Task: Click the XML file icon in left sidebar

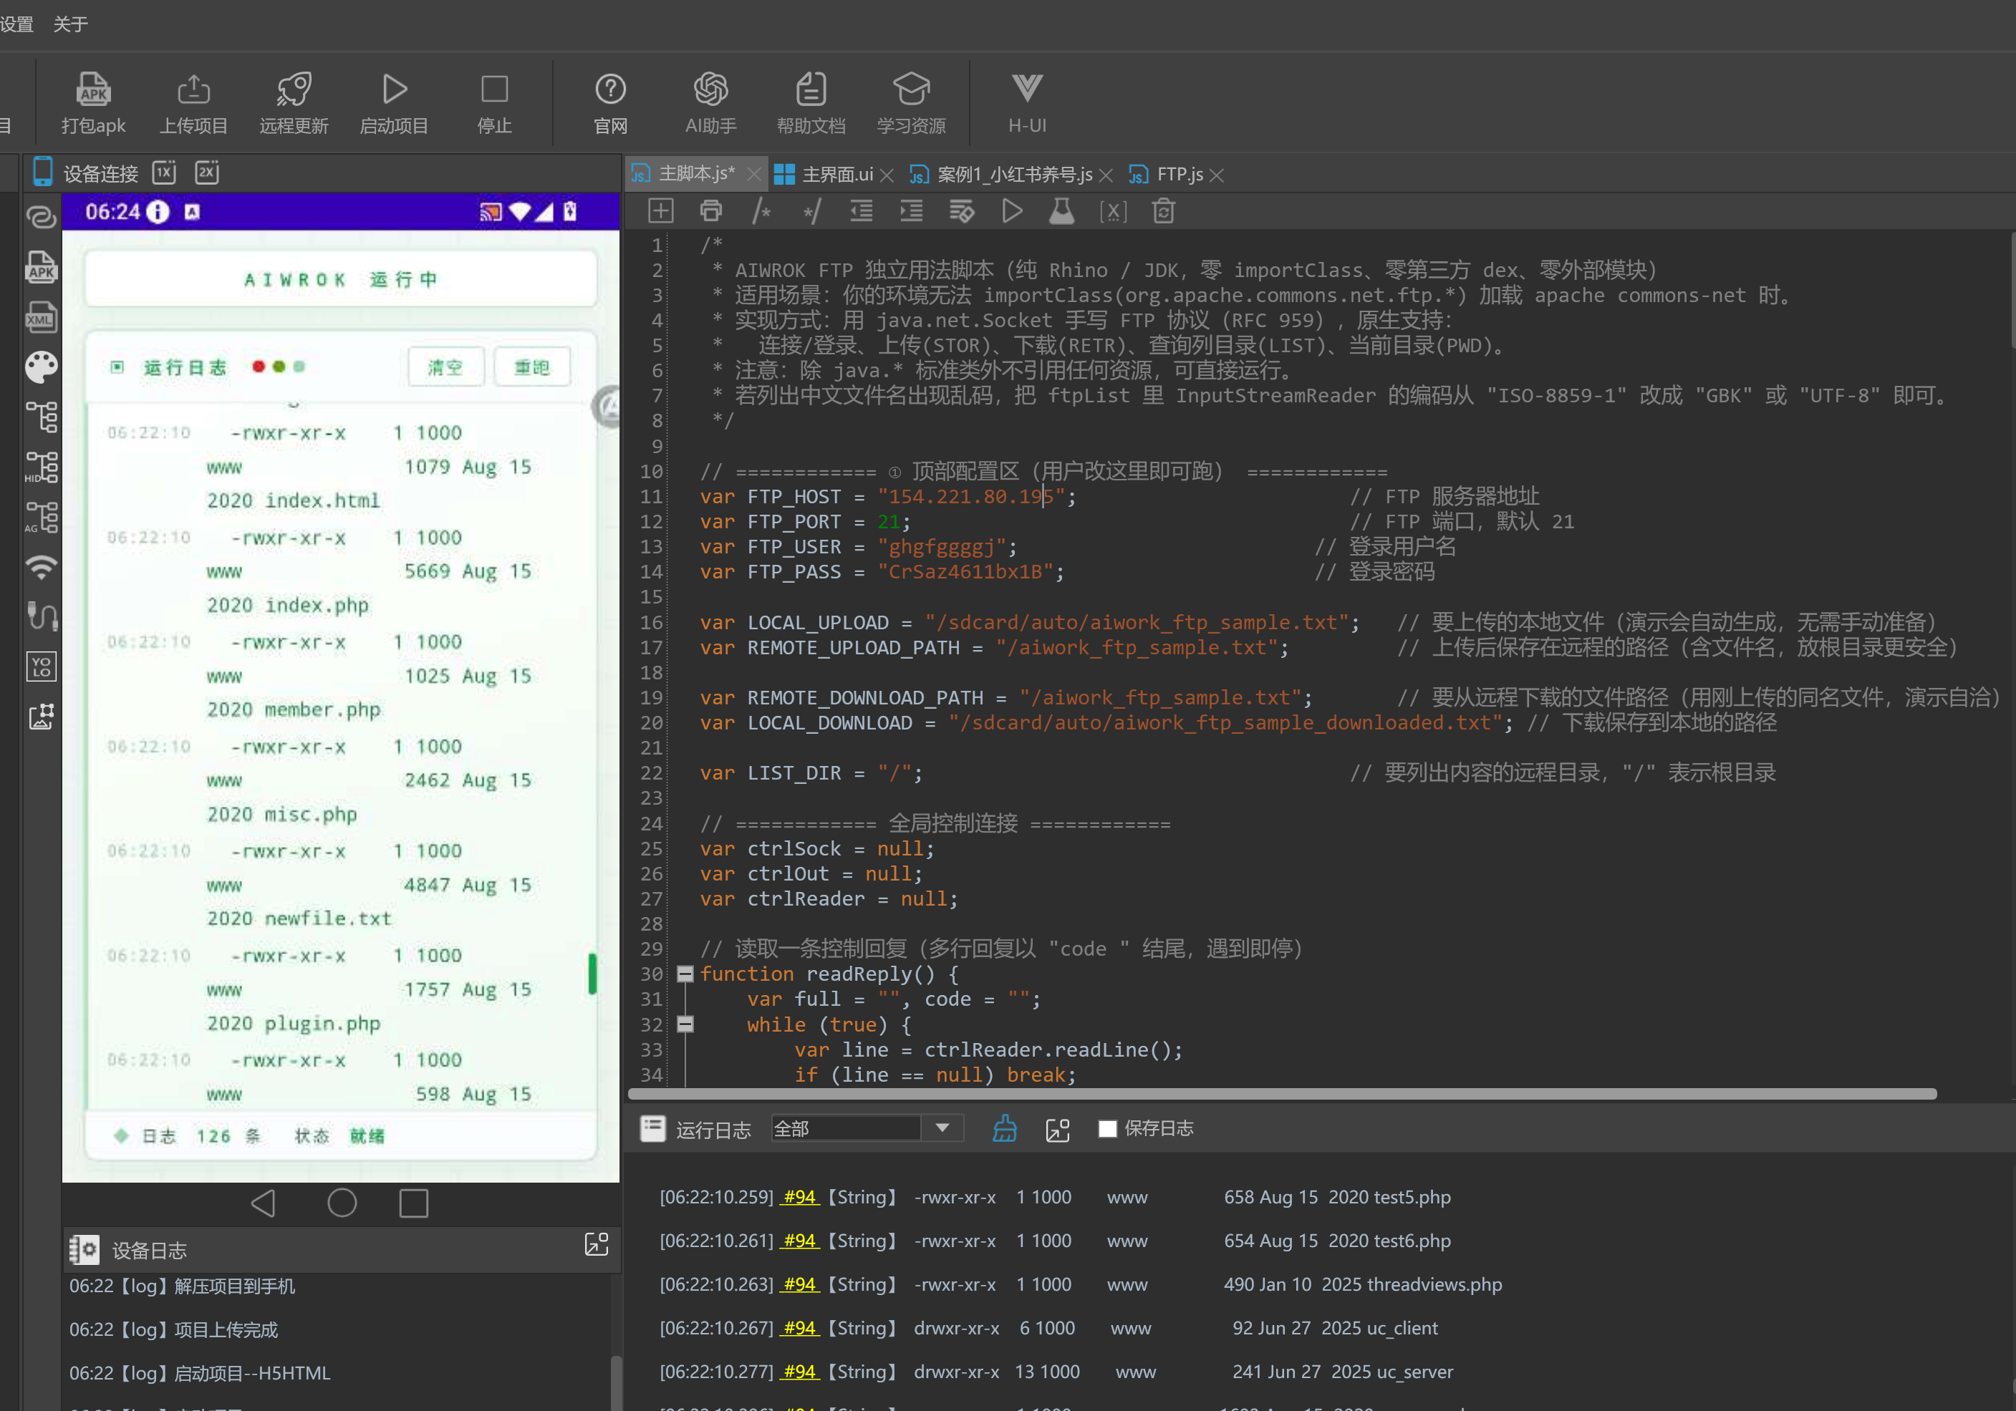Action: click(x=42, y=316)
